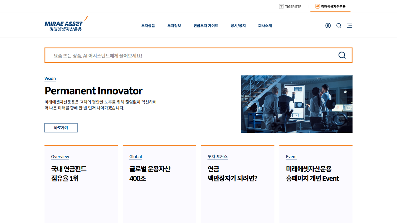Screen dimensions: 397x223
Task: Click the Mirae Asset logo
Action: [66, 24]
